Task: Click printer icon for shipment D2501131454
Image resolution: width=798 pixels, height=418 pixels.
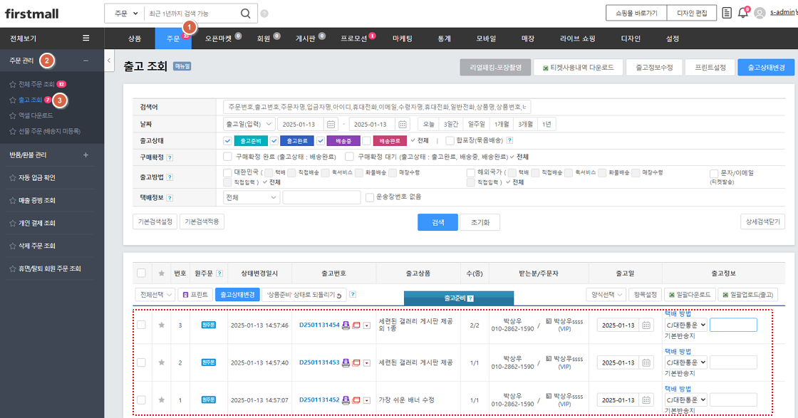Action: [346, 325]
